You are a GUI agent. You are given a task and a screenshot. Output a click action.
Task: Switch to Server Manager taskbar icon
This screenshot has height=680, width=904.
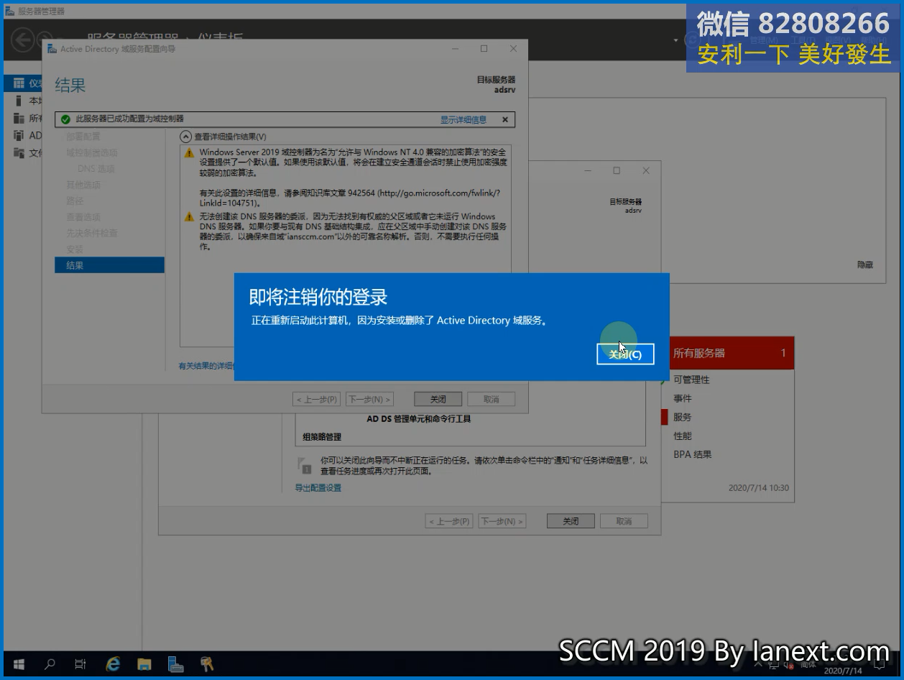pyautogui.click(x=175, y=664)
